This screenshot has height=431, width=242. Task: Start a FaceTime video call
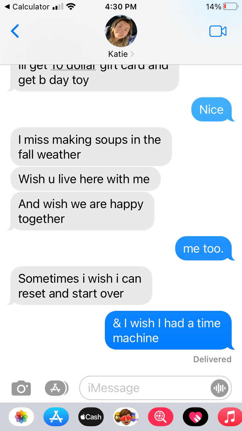click(218, 31)
